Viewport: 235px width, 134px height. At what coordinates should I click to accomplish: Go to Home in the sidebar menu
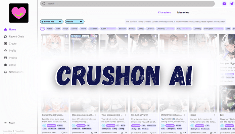point(12,29)
